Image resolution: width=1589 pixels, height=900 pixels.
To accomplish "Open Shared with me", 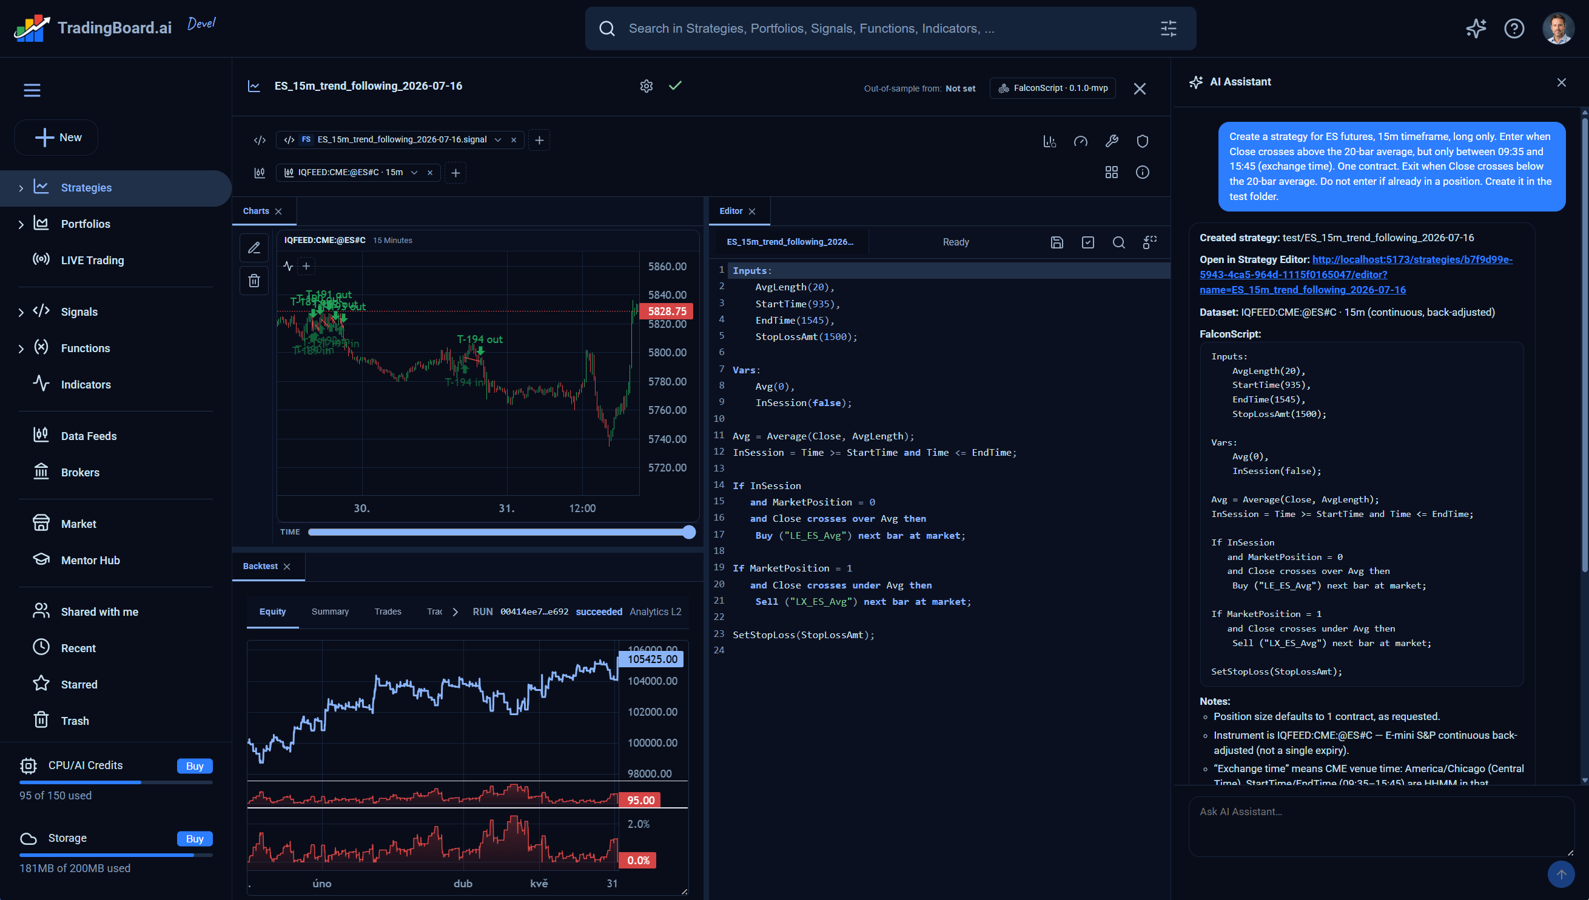I will coord(99,612).
